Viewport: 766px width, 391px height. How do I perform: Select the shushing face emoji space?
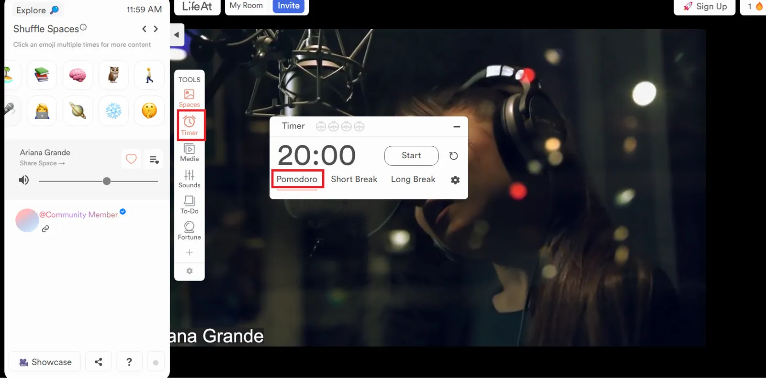point(149,111)
